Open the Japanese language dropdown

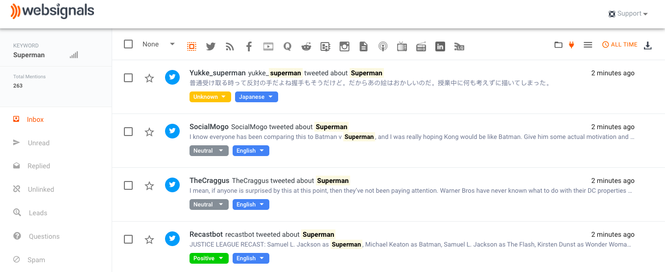tap(257, 97)
